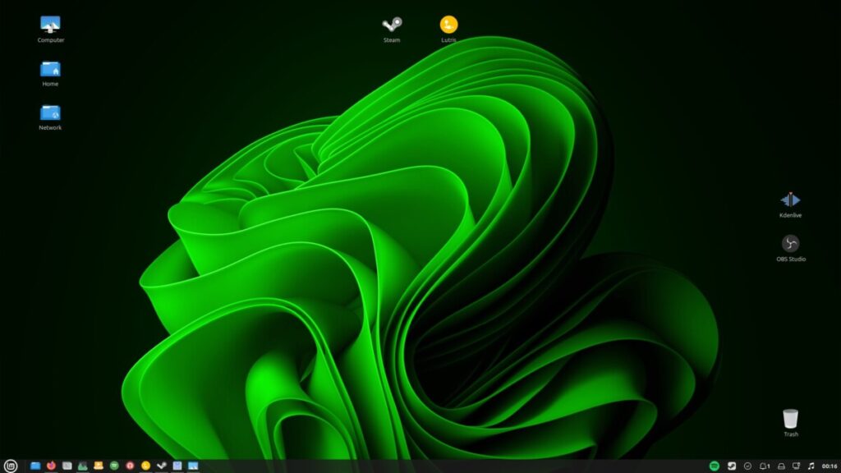The image size is (841, 473).
Task: Open the removable drives tray applet
Action: [783, 464]
